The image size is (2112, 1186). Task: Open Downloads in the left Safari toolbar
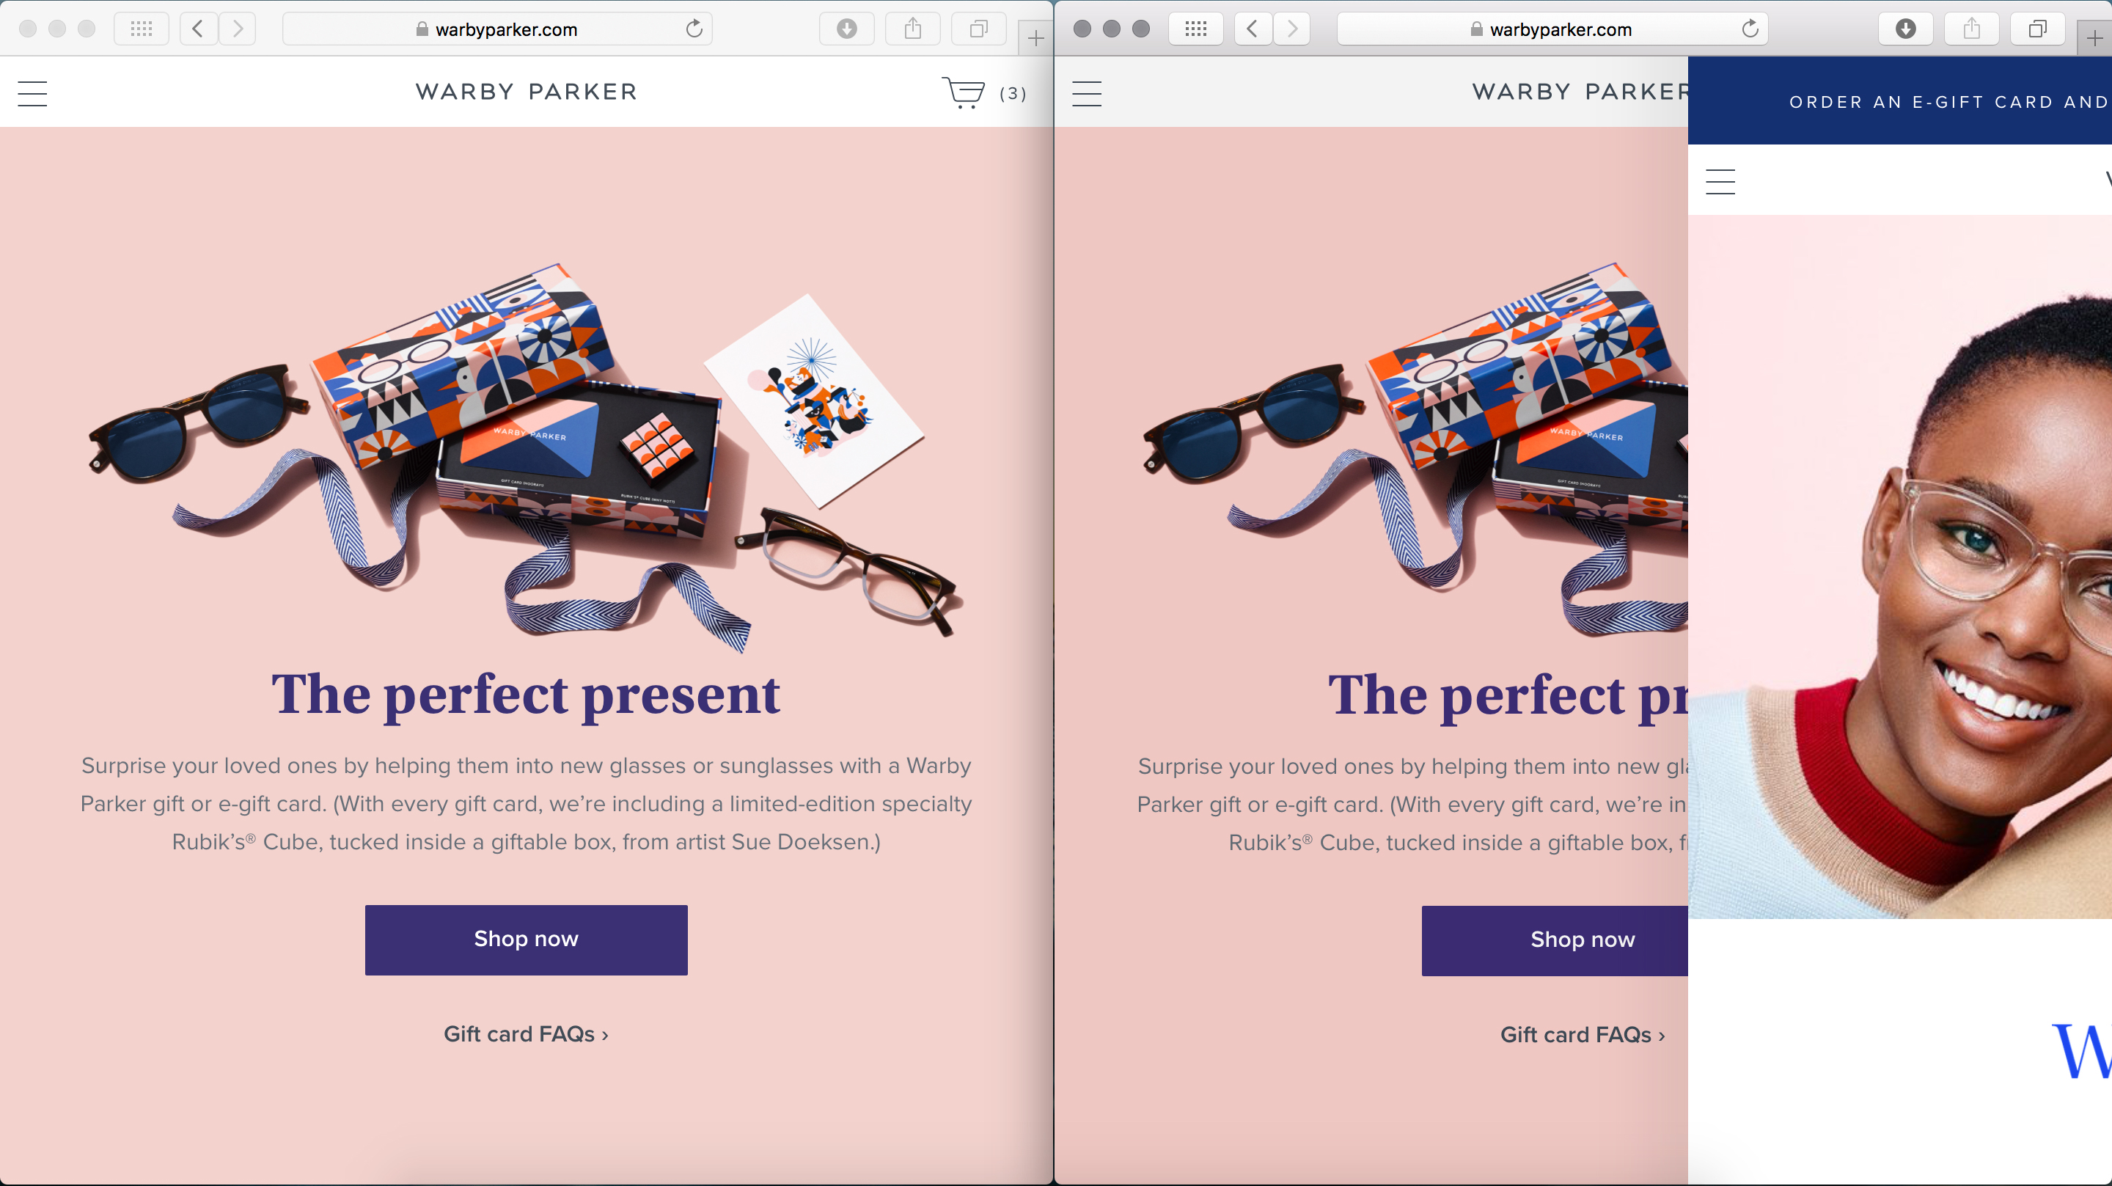coord(846,29)
